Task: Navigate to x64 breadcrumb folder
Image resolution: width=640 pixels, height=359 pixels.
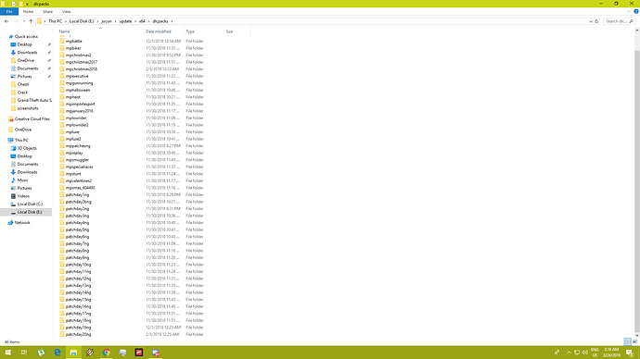Action: (x=142, y=21)
